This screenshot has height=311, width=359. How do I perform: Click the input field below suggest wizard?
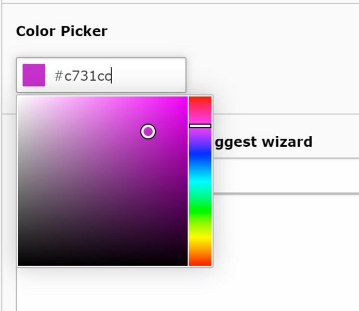pyautogui.click(x=286, y=176)
